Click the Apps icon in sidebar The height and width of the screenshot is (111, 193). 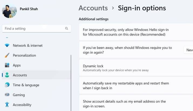[x=7, y=65]
